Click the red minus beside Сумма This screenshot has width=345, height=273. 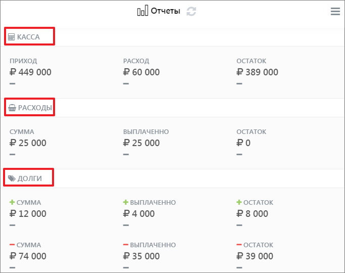point(12,245)
